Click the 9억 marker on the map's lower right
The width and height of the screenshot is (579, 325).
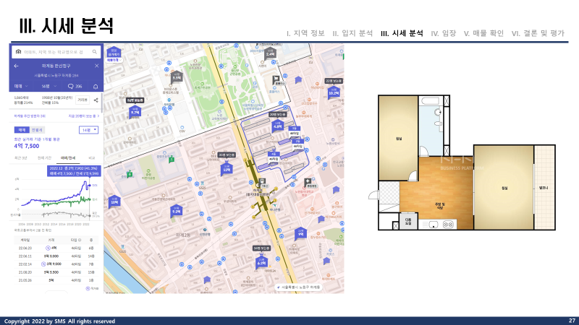300,233
